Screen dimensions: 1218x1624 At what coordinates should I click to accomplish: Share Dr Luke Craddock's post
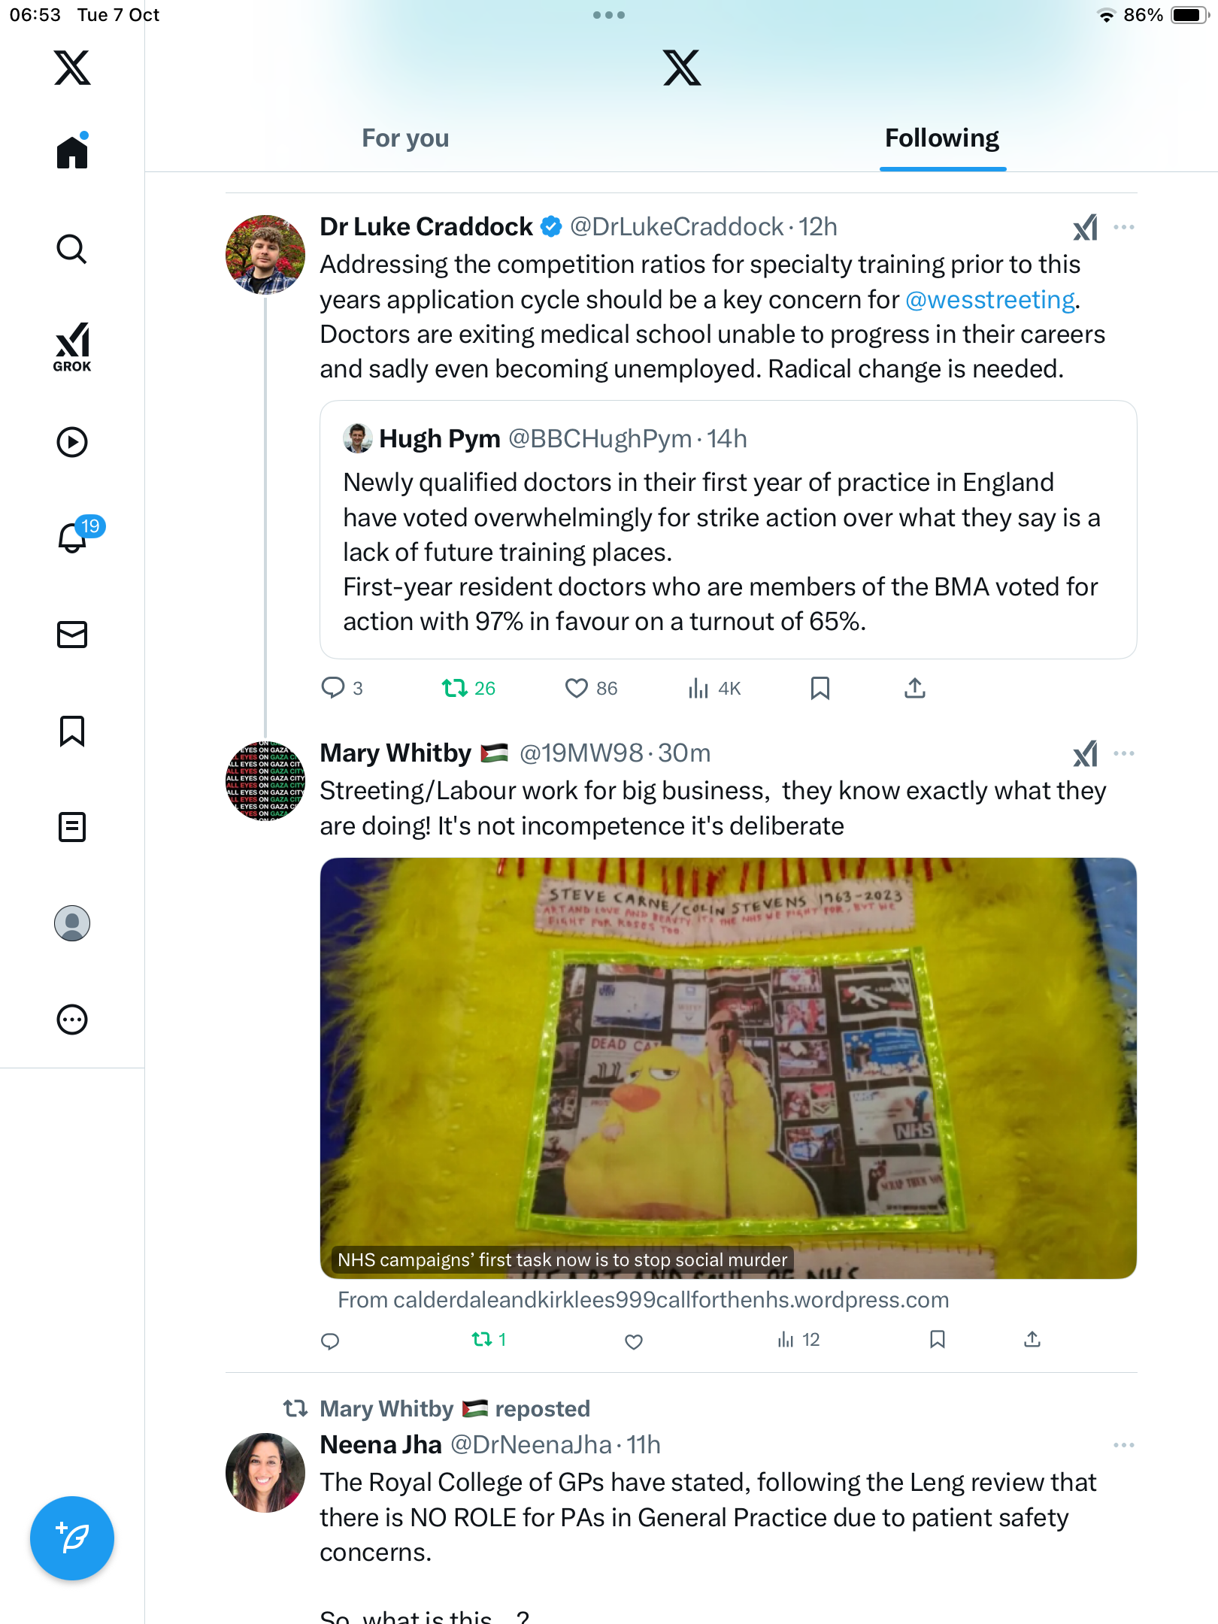click(914, 688)
